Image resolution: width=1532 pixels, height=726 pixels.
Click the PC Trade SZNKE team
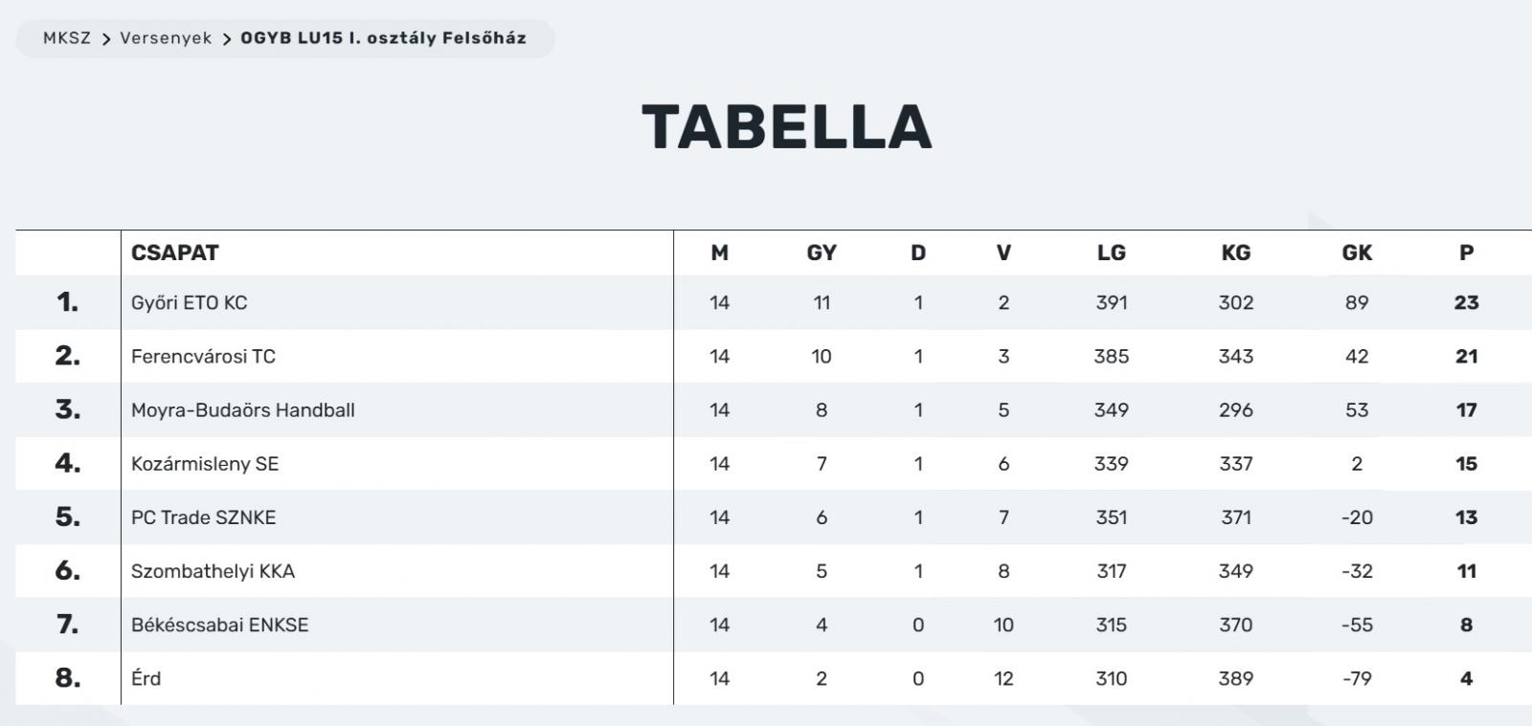(203, 517)
